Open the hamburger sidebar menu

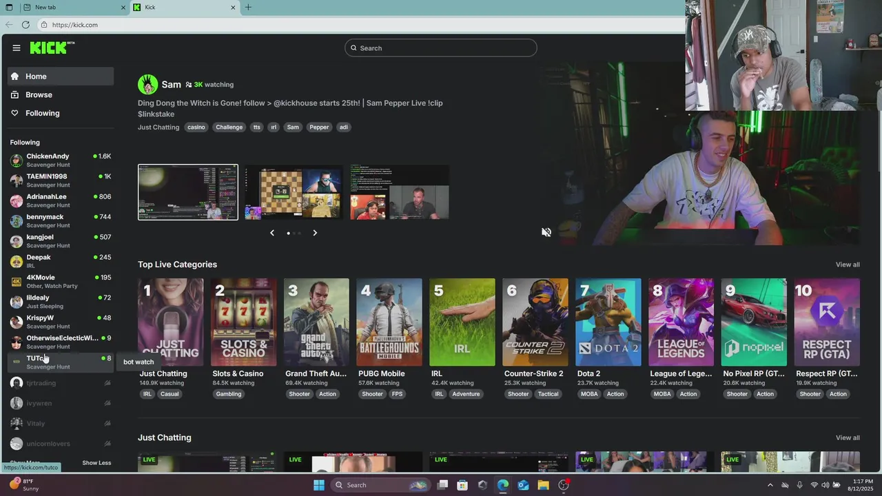coord(17,48)
